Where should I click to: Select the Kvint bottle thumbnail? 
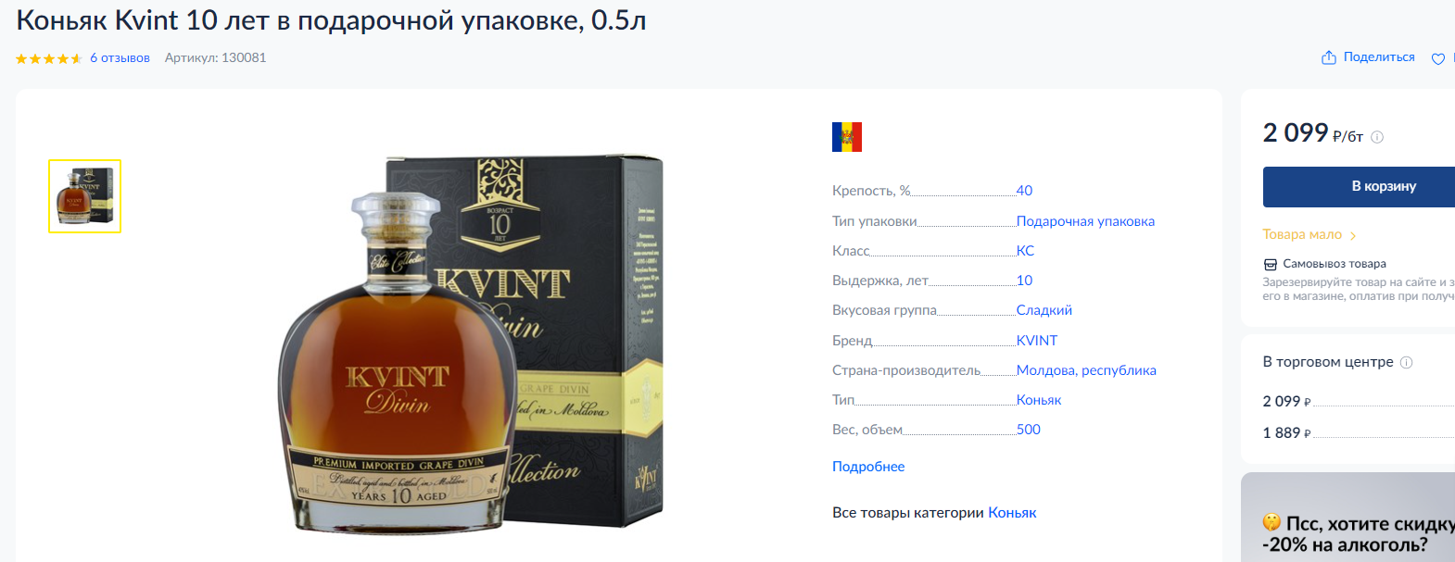[85, 196]
